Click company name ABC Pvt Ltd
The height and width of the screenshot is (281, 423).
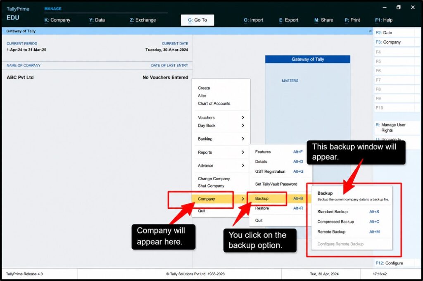click(x=20, y=77)
